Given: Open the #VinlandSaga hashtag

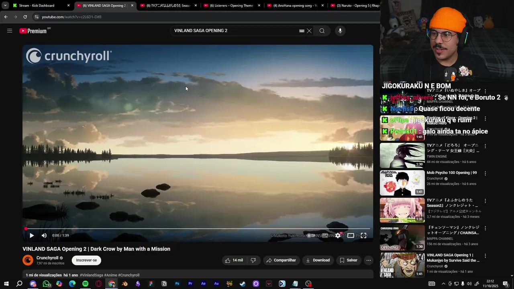Looking at the screenshot, I should 92,275.
